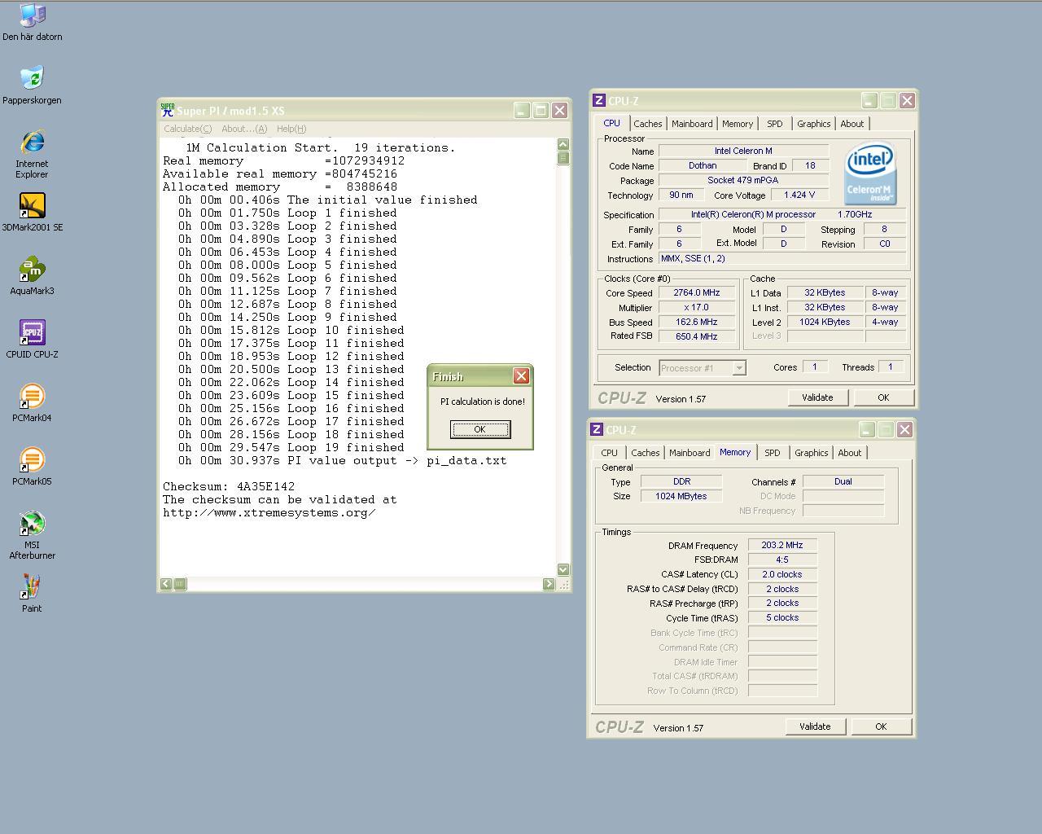This screenshot has height=834, width=1042.
Task: Select AquaMark3 desktop shortcut
Action: [32, 275]
